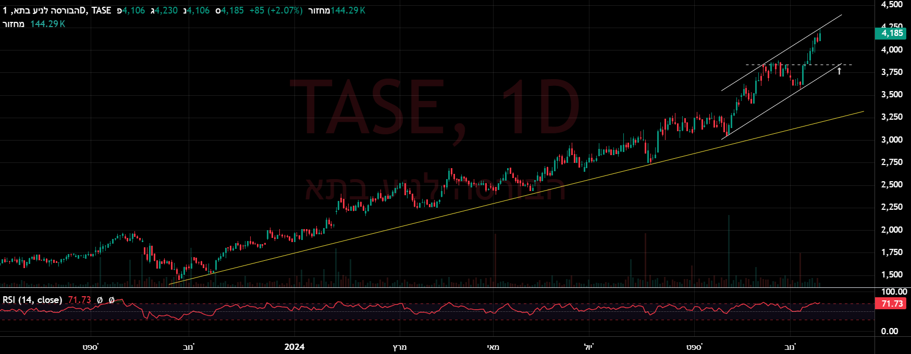Click the 2024 label on time axis
This screenshot has width=911, height=354.
click(294, 347)
